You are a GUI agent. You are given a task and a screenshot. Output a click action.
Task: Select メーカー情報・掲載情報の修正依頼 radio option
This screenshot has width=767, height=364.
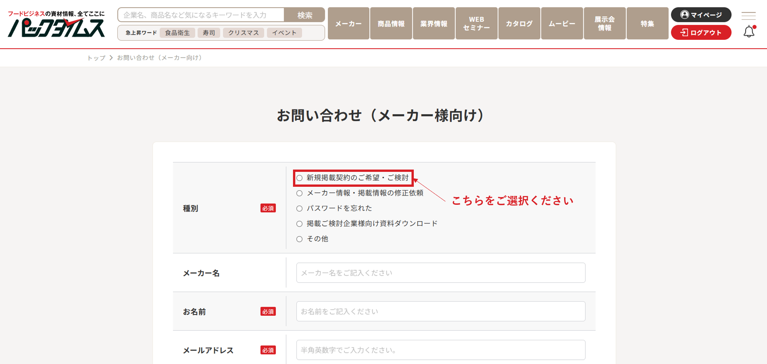point(300,193)
